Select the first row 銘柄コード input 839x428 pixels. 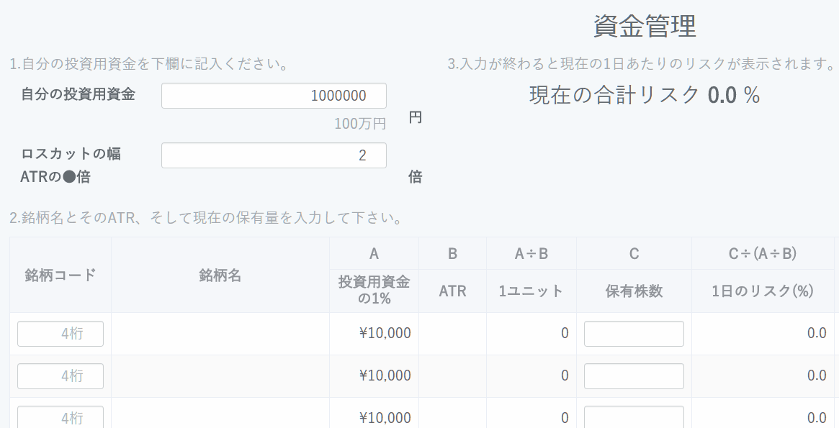tap(60, 334)
